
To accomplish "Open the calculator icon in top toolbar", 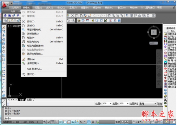I will (x=148, y=15).
